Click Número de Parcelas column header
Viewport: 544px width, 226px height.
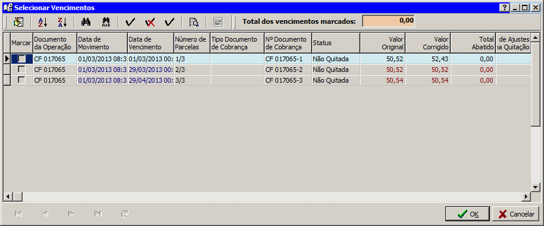pyautogui.click(x=192, y=43)
